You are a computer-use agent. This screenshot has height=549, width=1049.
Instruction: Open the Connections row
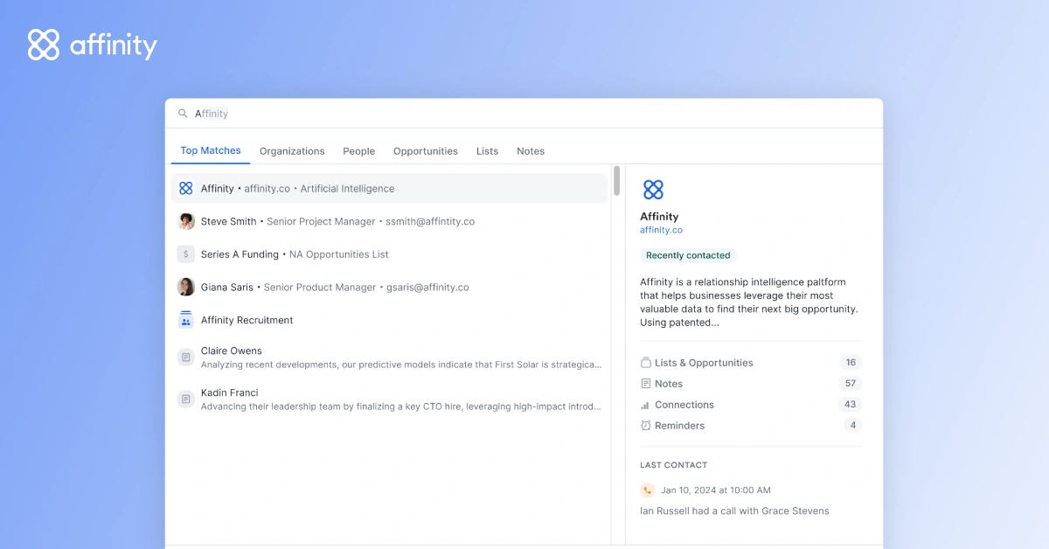coord(751,405)
